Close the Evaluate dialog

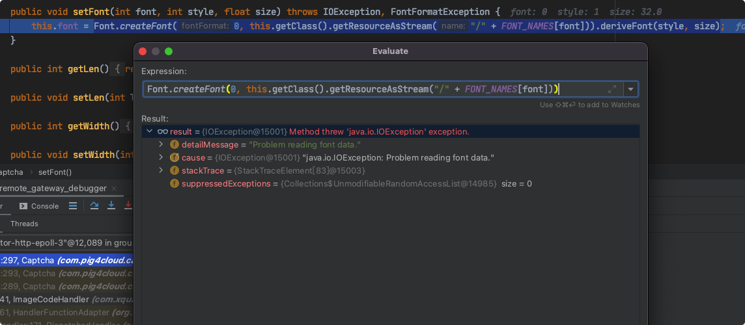[x=143, y=51]
